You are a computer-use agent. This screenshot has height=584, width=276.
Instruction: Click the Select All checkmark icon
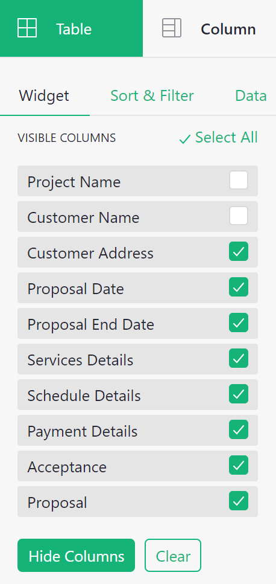pos(184,140)
